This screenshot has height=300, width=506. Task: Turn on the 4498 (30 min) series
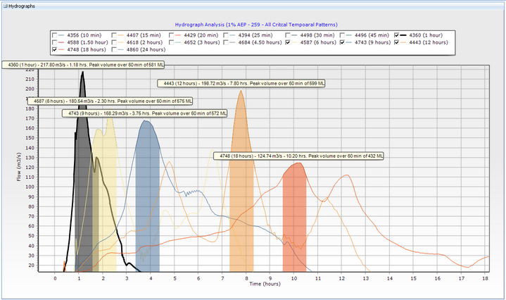(289, 35)
